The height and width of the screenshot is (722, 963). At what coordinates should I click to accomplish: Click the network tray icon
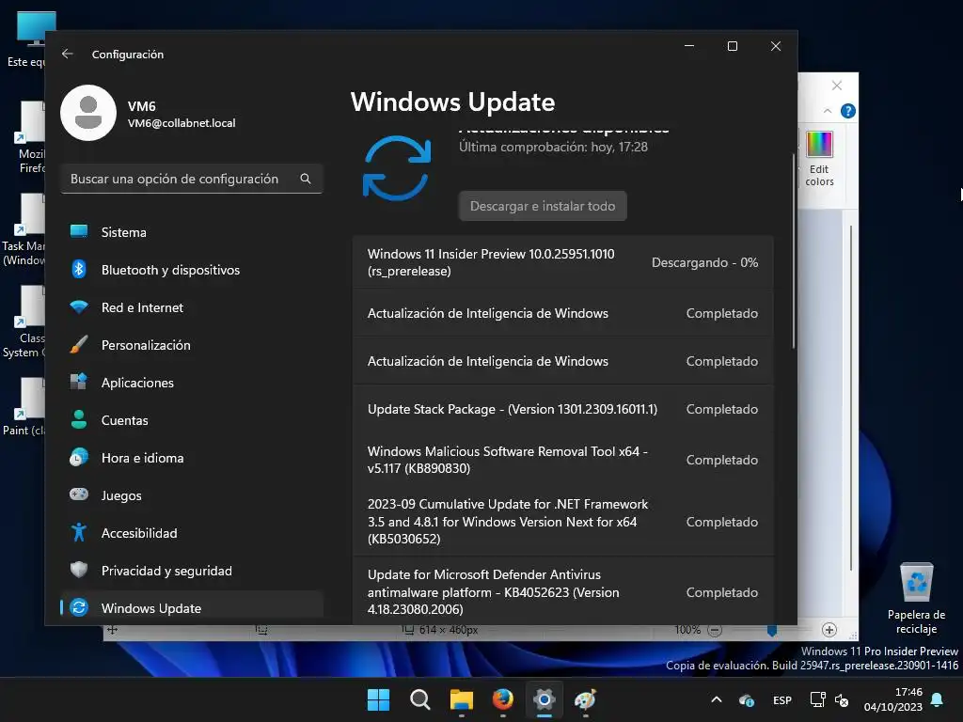point(817,699)
